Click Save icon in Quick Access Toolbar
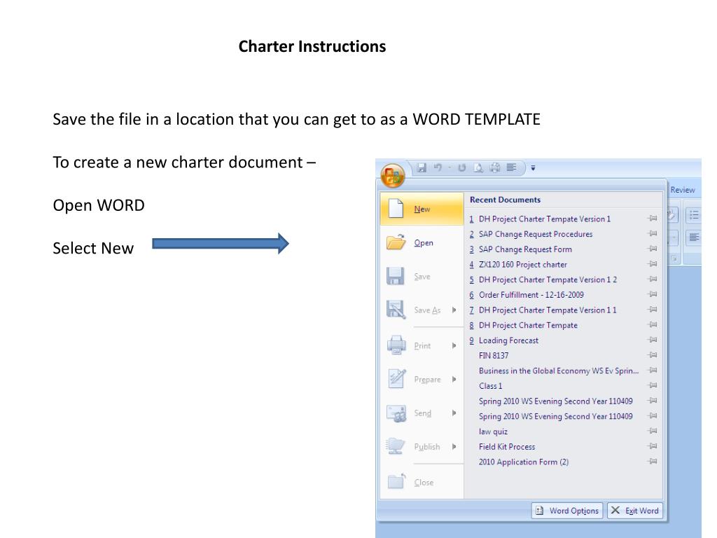Image resolution: width=717 pixels, height=538 pixels. [422, 168]
